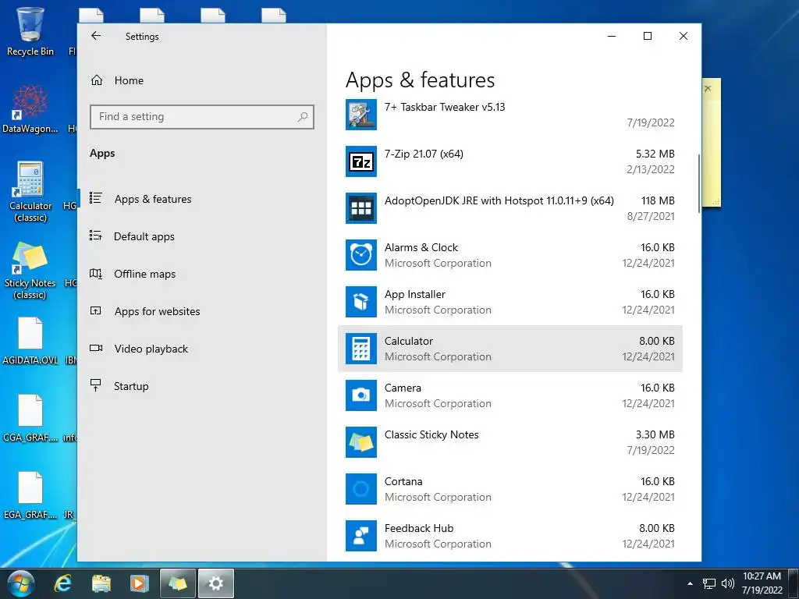Click the 5.32 MB size value
Image resolution: width=799 pixels, height=599 pixels.
tap(655, 154)
